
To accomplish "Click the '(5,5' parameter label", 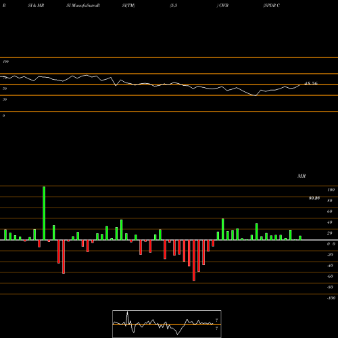I will pyautogui.click(x=174, y=5).
